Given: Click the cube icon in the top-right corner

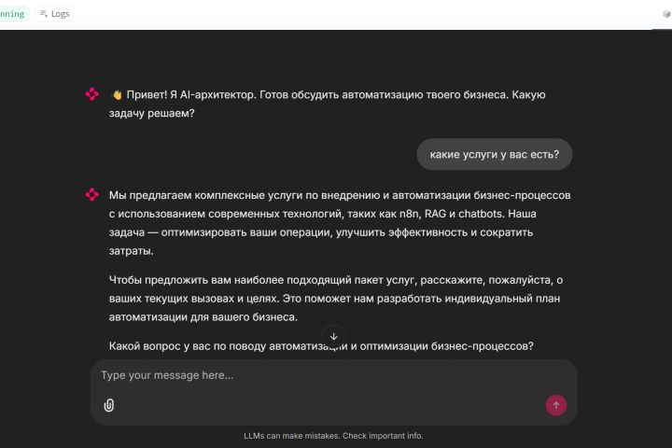Looking at the screenshot, I should [666, 14].
